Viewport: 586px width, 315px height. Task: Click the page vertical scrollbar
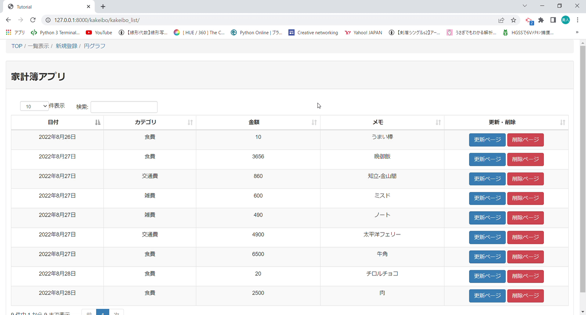(x=583, y=169)
